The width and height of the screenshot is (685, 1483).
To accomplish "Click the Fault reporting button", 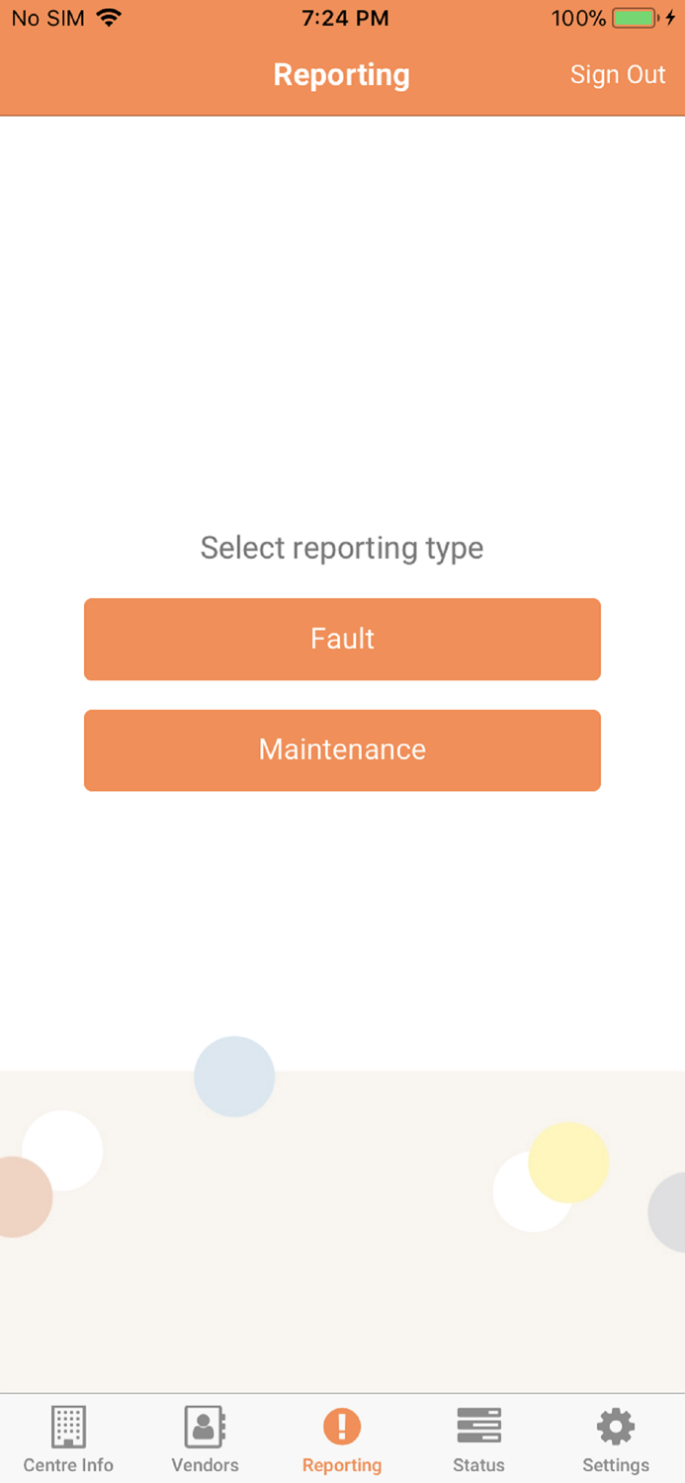I will pyautogui.click(x=342, y=639).
